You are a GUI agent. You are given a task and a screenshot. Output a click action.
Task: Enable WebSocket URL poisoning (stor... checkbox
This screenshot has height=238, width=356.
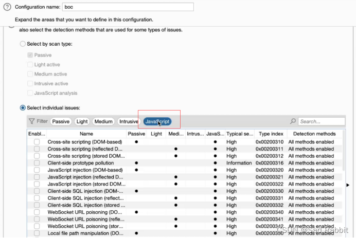(37, 226)
